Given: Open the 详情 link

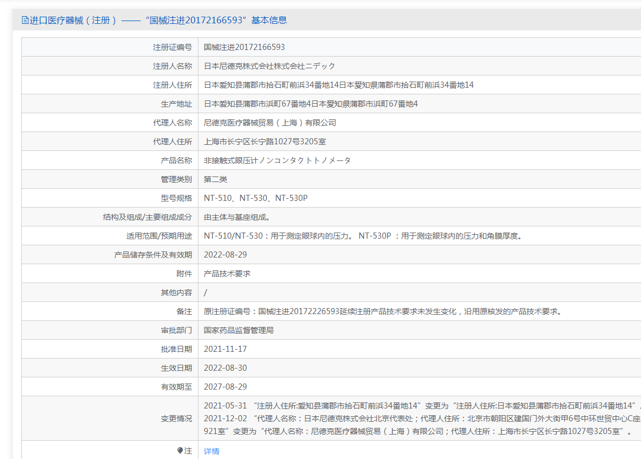Looking at the screenshot, I should [x=211, y=451].
